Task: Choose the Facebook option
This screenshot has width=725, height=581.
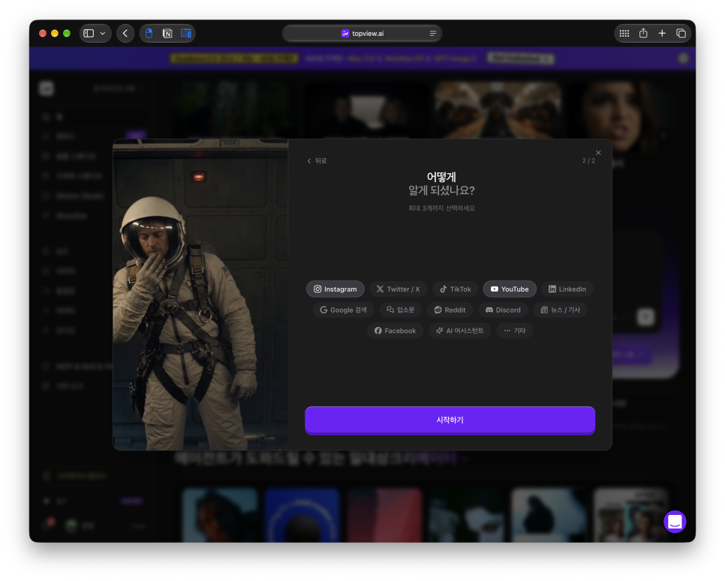Action: click(396, 331)
